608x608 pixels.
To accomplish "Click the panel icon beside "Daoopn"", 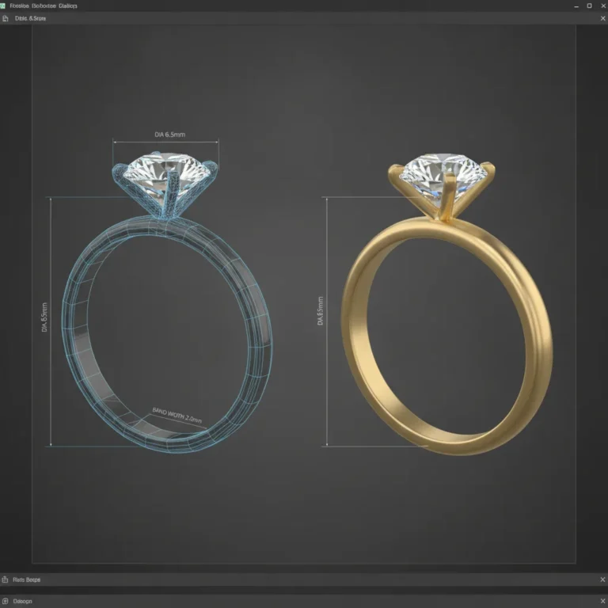I will 5,601.
